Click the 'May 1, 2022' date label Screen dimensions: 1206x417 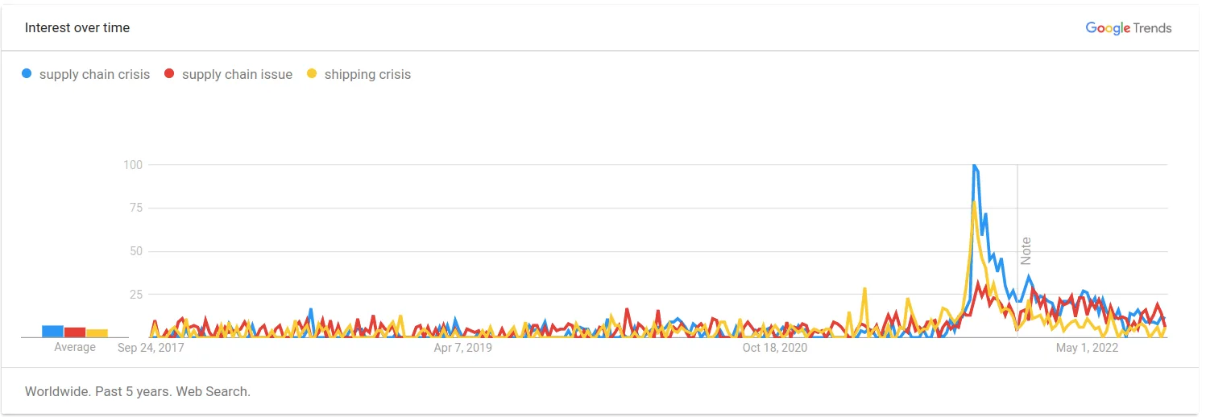pyautogui.click(x=1088, y=348)
